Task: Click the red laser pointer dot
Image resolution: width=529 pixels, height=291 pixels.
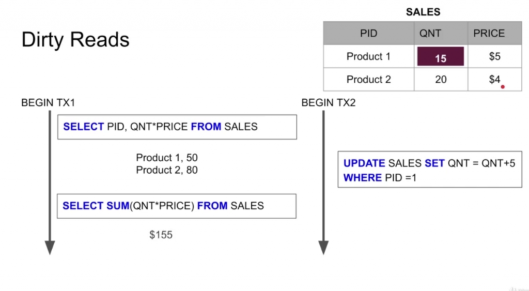Action: (x=503, y=87)
